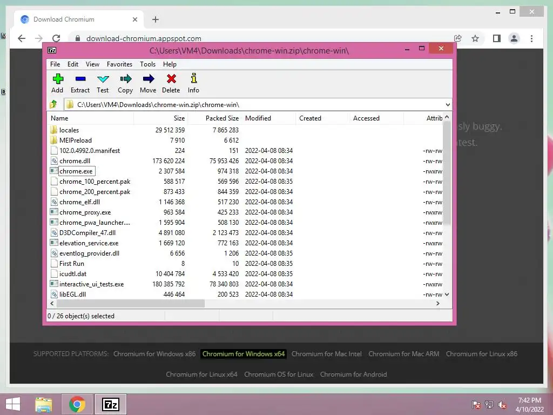Viewport: 553px width, 415px height.
Task: Close the Download Chromium tab
Action: 134,19
